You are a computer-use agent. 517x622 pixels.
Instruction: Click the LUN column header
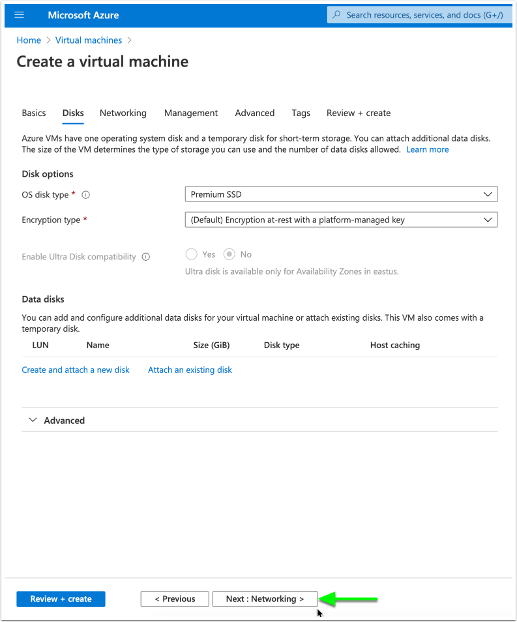click(40, 345)
